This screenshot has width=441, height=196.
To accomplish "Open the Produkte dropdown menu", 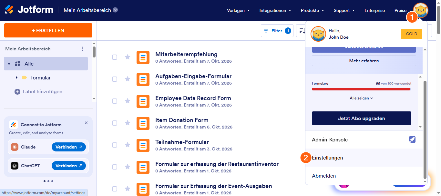I will click(313, 10).
